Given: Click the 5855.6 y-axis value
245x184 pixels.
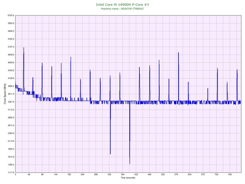Looking at the screenshot, I should point(11,23).
